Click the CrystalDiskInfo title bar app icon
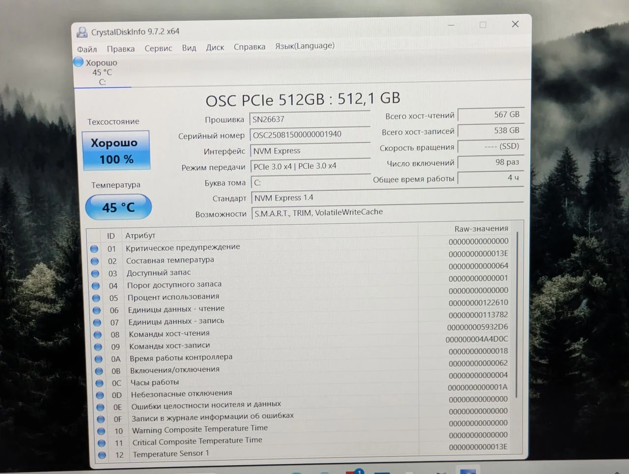The height and width of the screenshot is (474, 629). pos(82,32)
